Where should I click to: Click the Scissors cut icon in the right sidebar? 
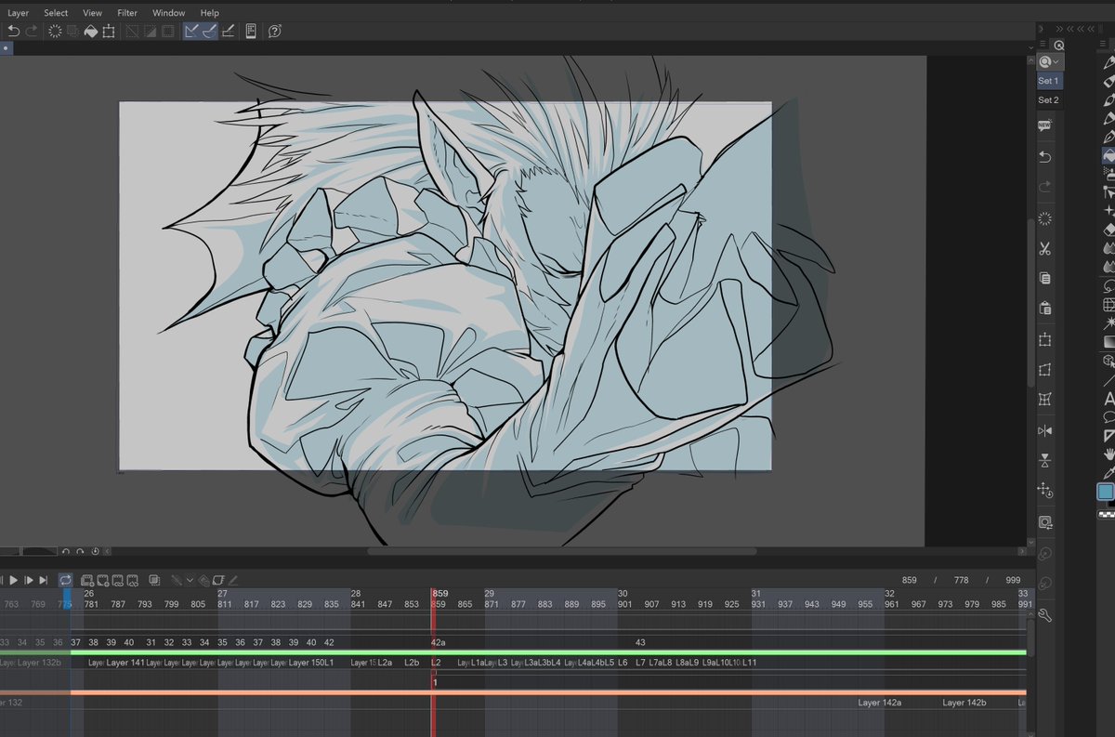pos(1046,248)
